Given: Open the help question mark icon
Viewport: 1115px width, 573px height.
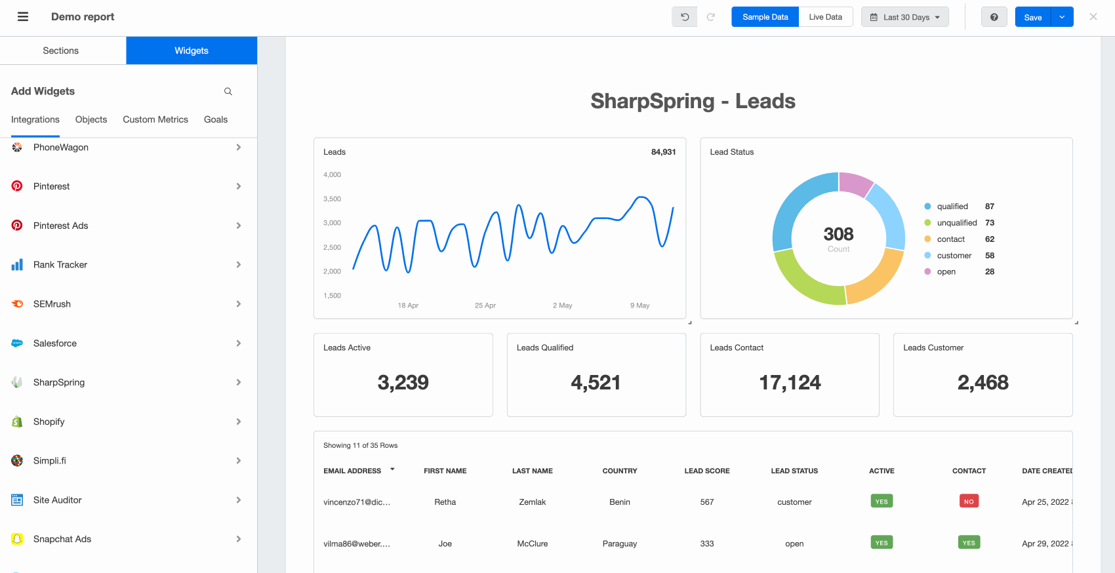Looking at the screenshot, I should [994, 17].
